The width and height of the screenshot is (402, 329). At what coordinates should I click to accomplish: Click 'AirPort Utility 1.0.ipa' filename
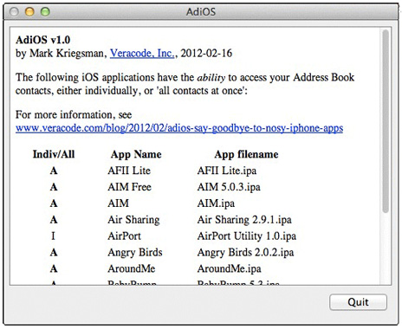(x=247, y=236)
